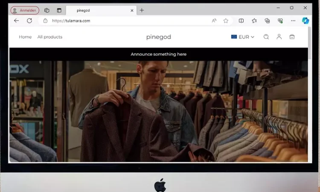Open the All products link
Image resolution: width=320 pixels, height=192 pixels.
pos(50,37)
